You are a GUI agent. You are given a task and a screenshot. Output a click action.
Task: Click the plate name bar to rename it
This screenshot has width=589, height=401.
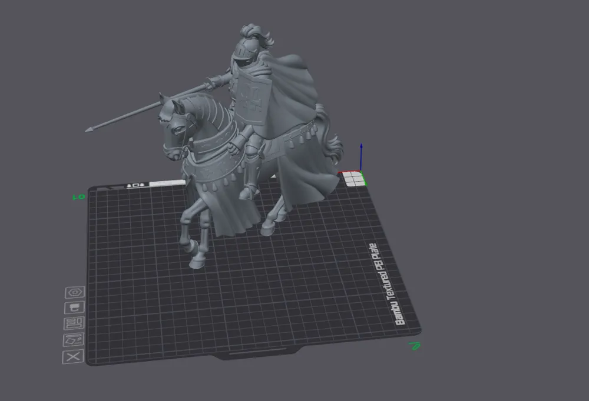click(167, 182)
